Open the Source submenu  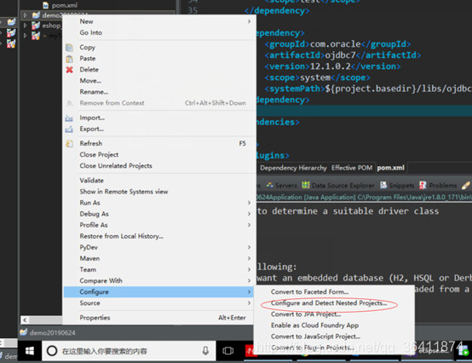[x=159, y=303]
